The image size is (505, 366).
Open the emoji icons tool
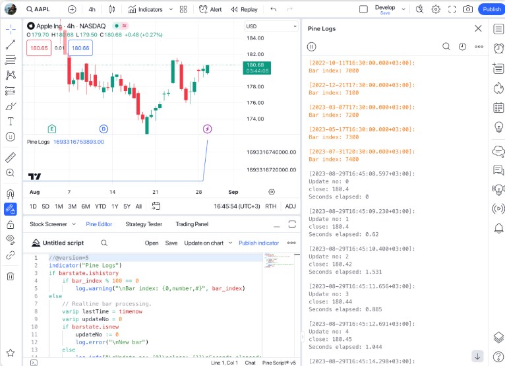click(11, 137)
